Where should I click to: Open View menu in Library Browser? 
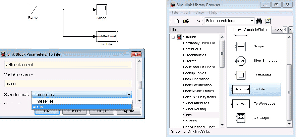click(199, 12)
